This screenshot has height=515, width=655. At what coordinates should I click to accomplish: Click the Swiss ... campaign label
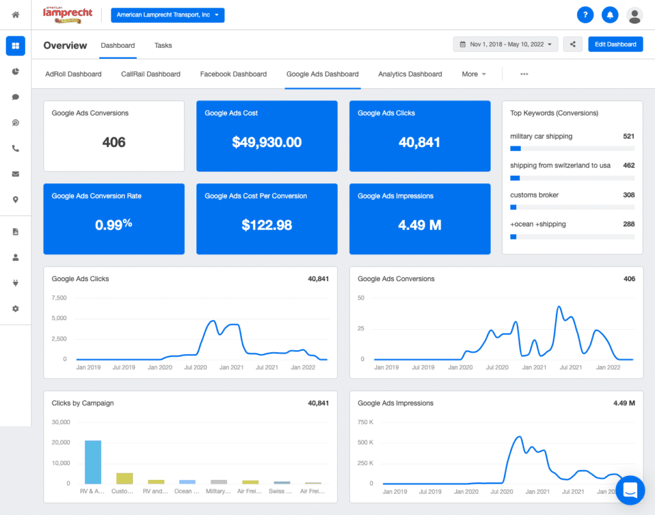(280, 491)
